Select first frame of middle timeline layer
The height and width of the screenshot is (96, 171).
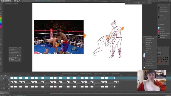tap(12, 82)
